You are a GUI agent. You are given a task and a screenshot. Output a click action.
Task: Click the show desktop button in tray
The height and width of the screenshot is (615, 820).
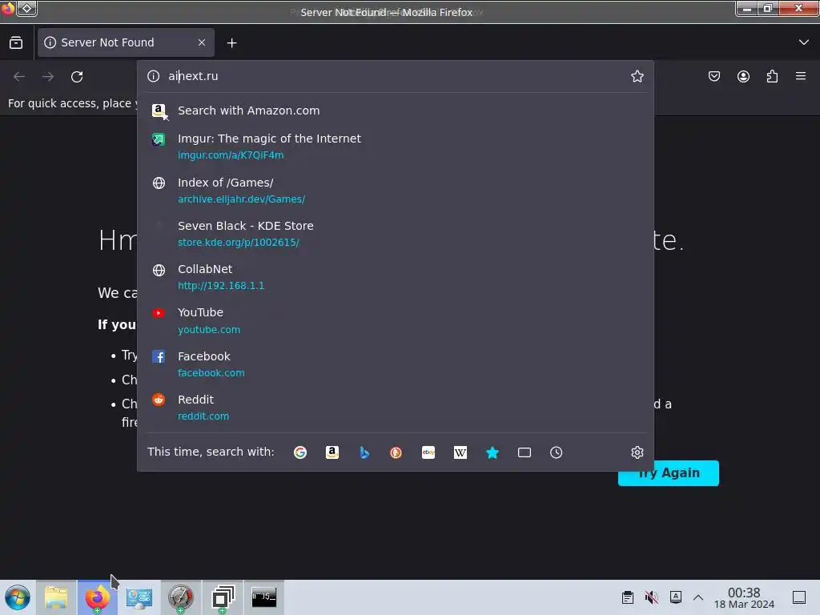pos(799,597)
